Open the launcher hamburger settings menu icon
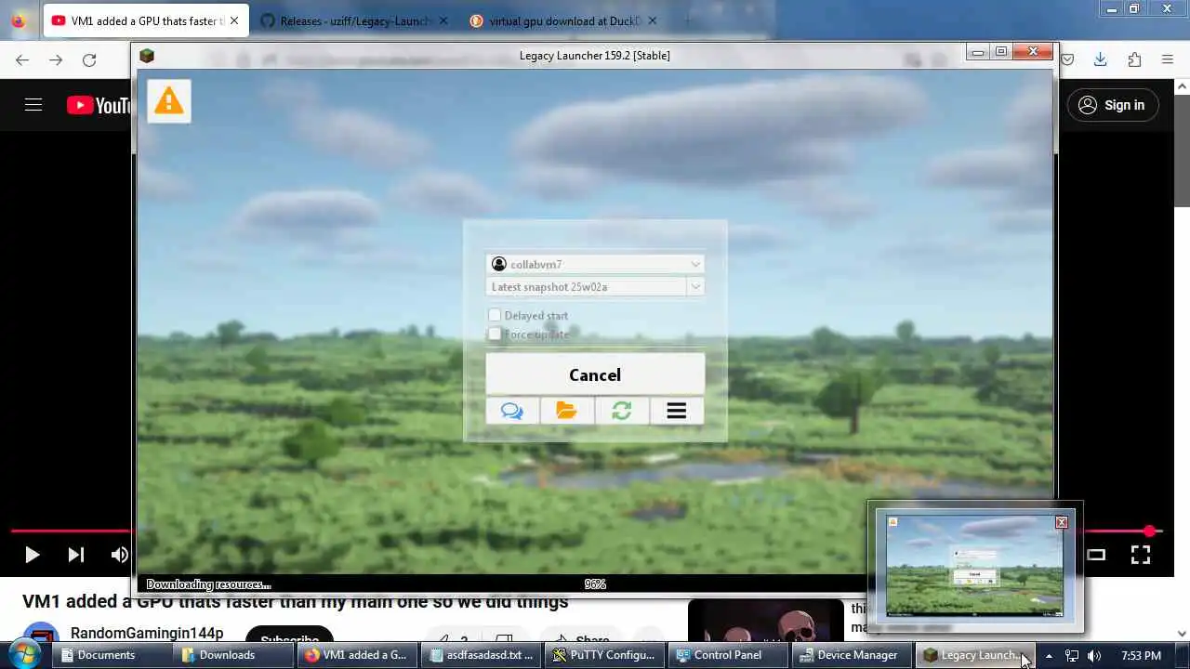 tap(677, 411)
